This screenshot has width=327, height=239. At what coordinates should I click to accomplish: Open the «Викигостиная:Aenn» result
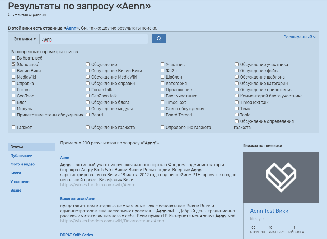pos(78,199)
